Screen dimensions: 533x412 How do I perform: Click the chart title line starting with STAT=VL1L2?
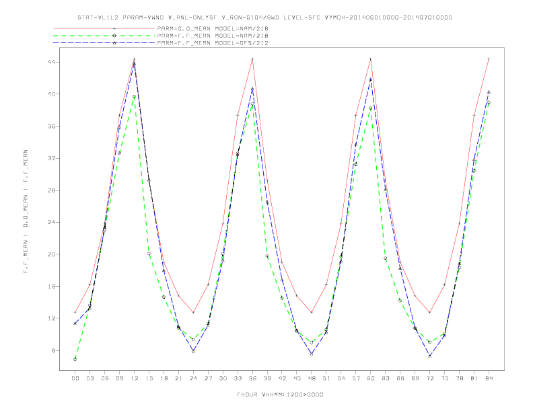tap(264, 18)
